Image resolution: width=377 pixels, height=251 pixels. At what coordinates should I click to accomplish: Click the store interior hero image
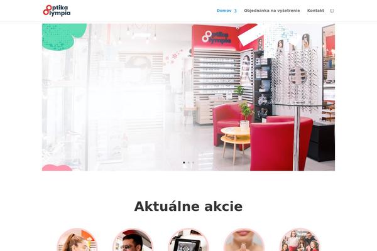[x=188, y=97]
